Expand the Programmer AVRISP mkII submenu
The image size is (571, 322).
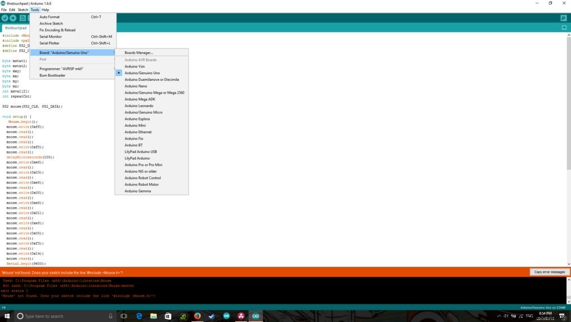pos(61,69)
